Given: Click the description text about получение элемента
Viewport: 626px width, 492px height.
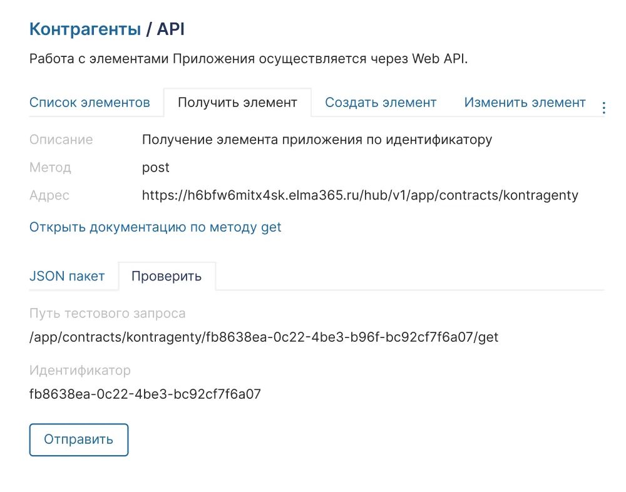Looking at the screenshot, I should (317, 140).
